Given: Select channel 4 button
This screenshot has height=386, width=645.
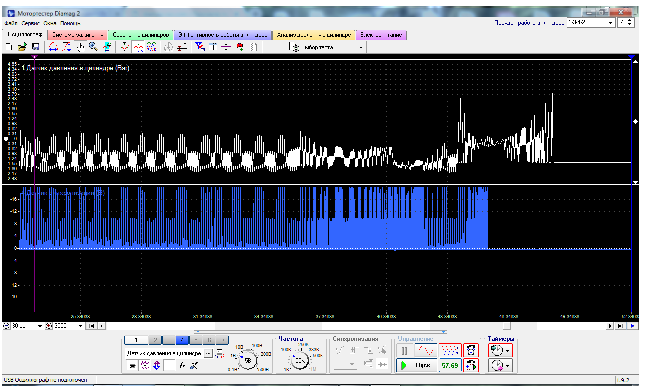Looking at the screenshot, I should pos(182,340).
